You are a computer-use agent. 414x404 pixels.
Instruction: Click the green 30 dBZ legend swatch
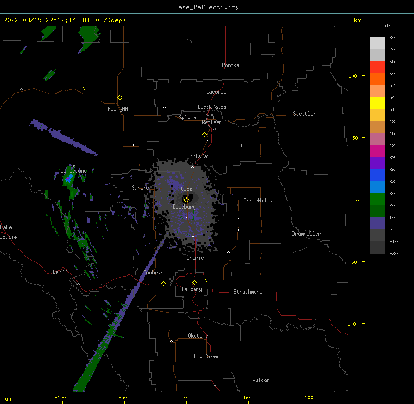pyautogui.click(x=377, y=200)
